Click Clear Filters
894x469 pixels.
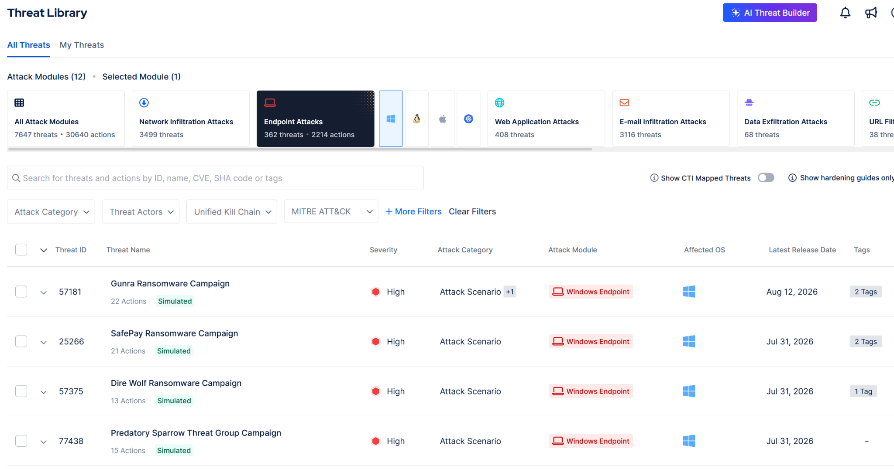pos(472,211)
